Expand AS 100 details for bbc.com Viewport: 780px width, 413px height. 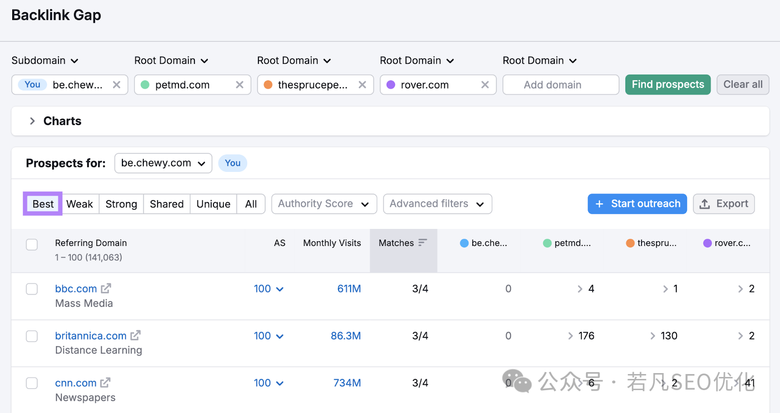[269, 289]
